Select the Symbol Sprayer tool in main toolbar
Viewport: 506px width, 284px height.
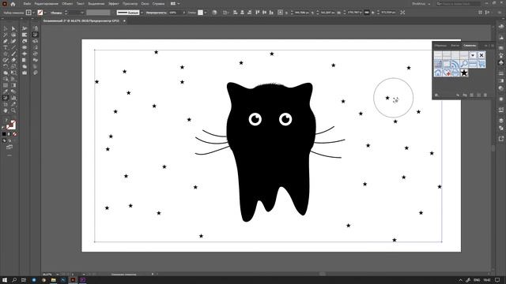6,98
